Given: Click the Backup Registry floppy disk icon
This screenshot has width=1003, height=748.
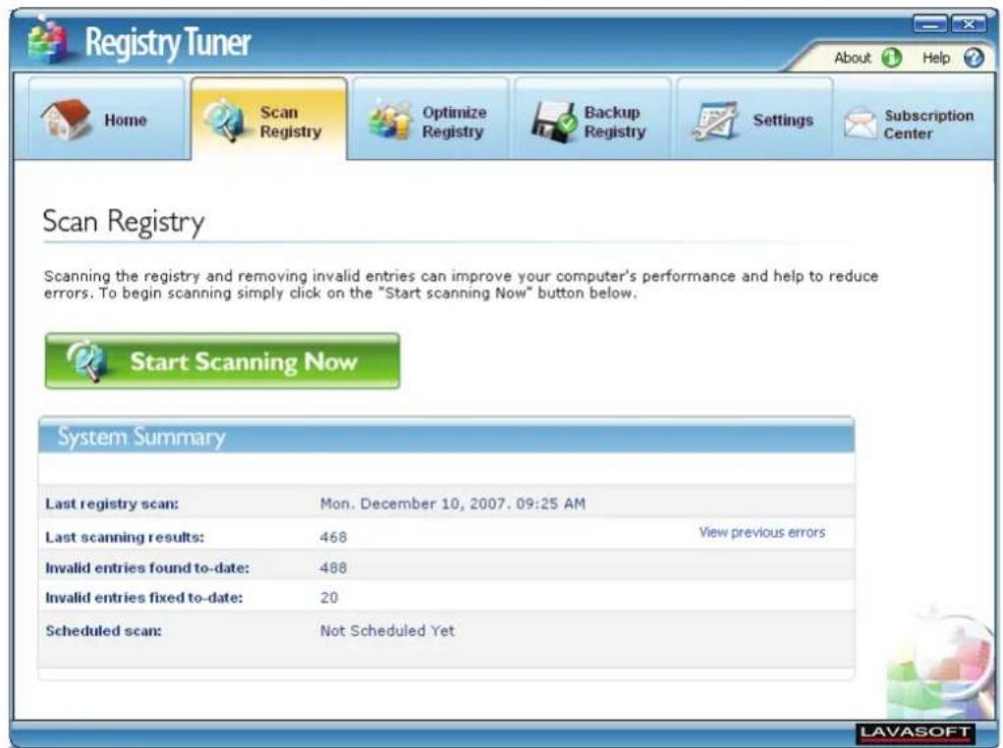Looking at the screenshot, I should 554,121.
